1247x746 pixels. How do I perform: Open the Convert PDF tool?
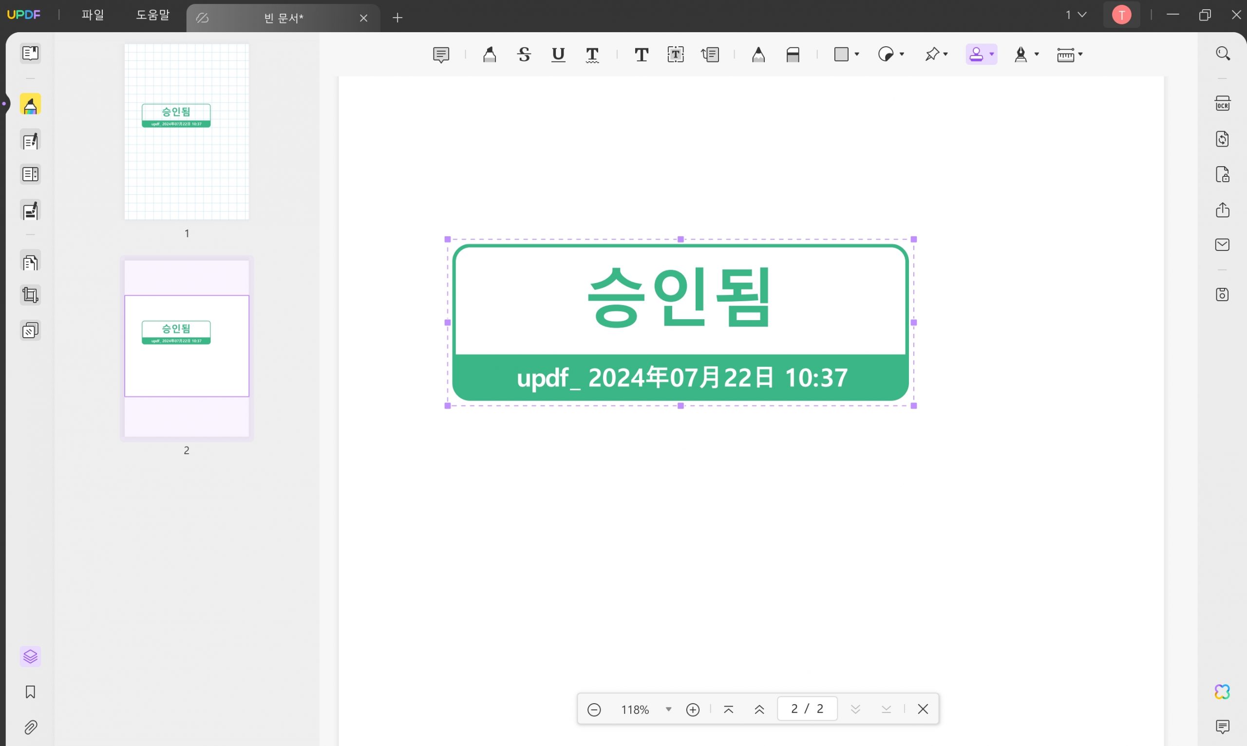click(x=1222, y=139)
